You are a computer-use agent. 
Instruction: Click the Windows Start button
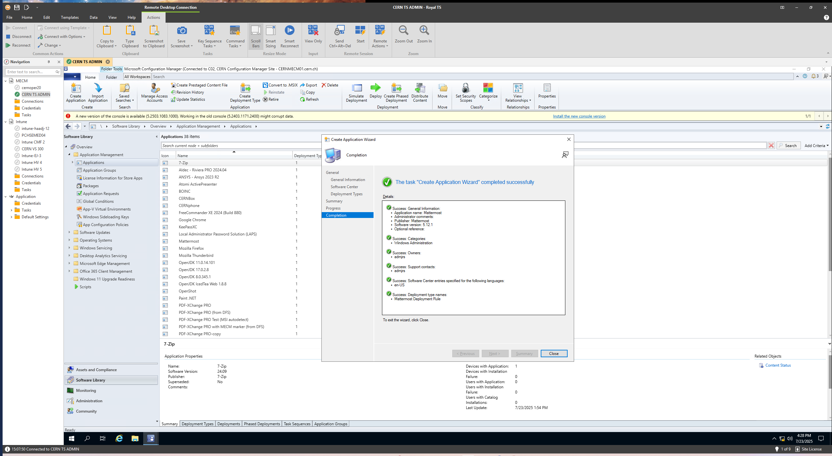[72, 439]
